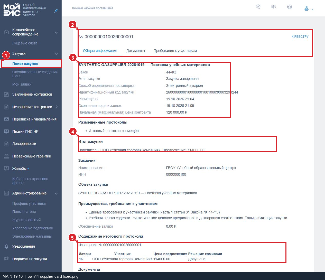
Task: Collapse the Закупки menu chevron
Action: [x=56, y=54]
